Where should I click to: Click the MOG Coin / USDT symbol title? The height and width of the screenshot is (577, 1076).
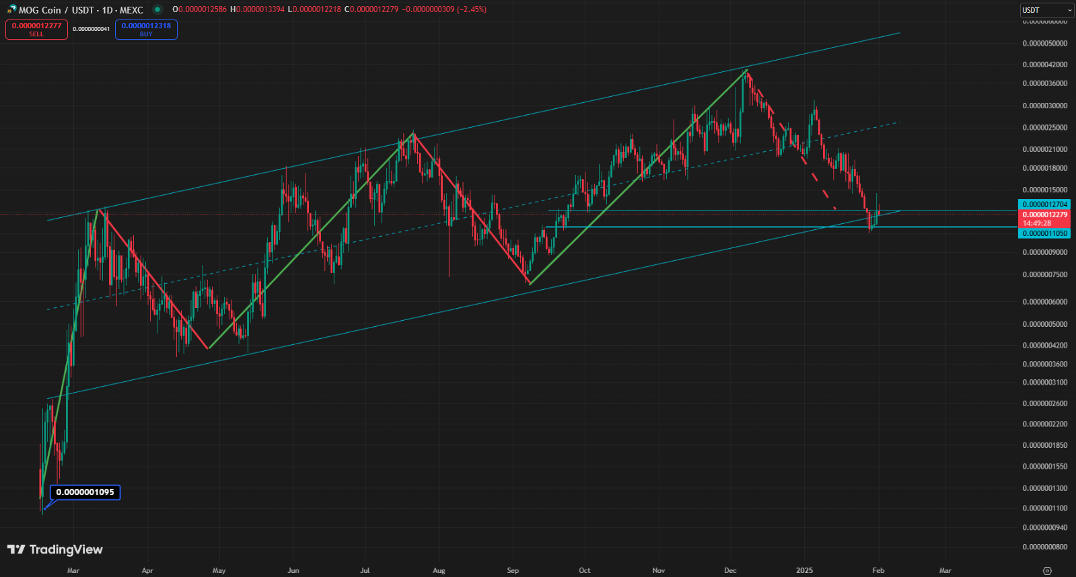pyautogui.click(x=81, y=10)
